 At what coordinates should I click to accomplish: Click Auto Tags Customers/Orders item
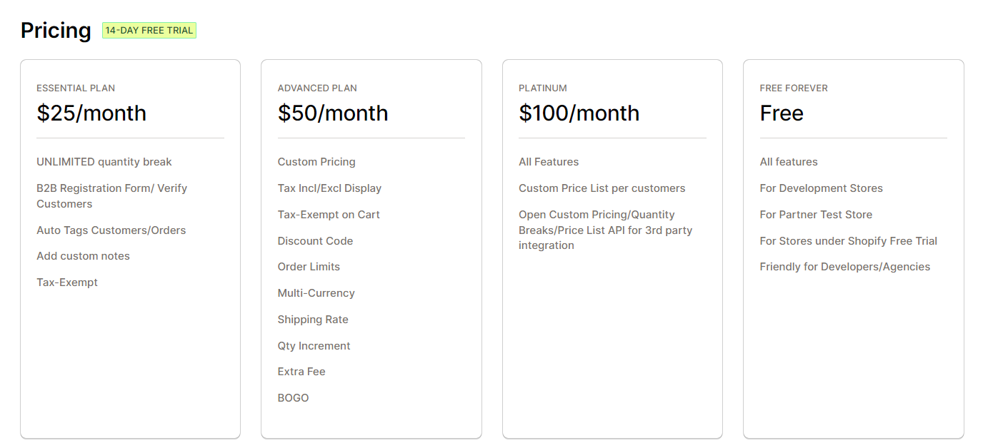[x=111, y=230]
